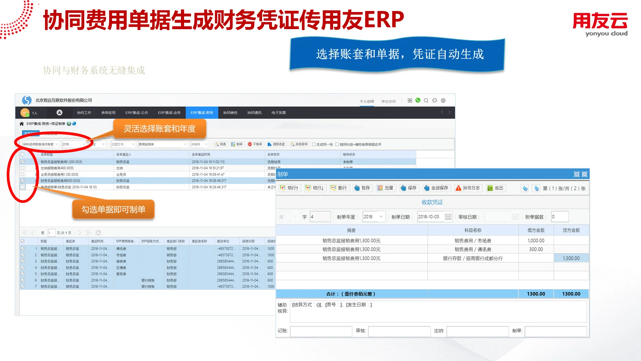Click the 删行 delete-row button

[x=339, y=188]
